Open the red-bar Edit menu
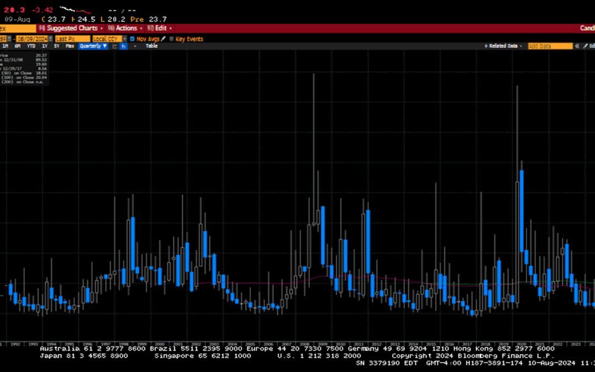 [x=159, y=28]
